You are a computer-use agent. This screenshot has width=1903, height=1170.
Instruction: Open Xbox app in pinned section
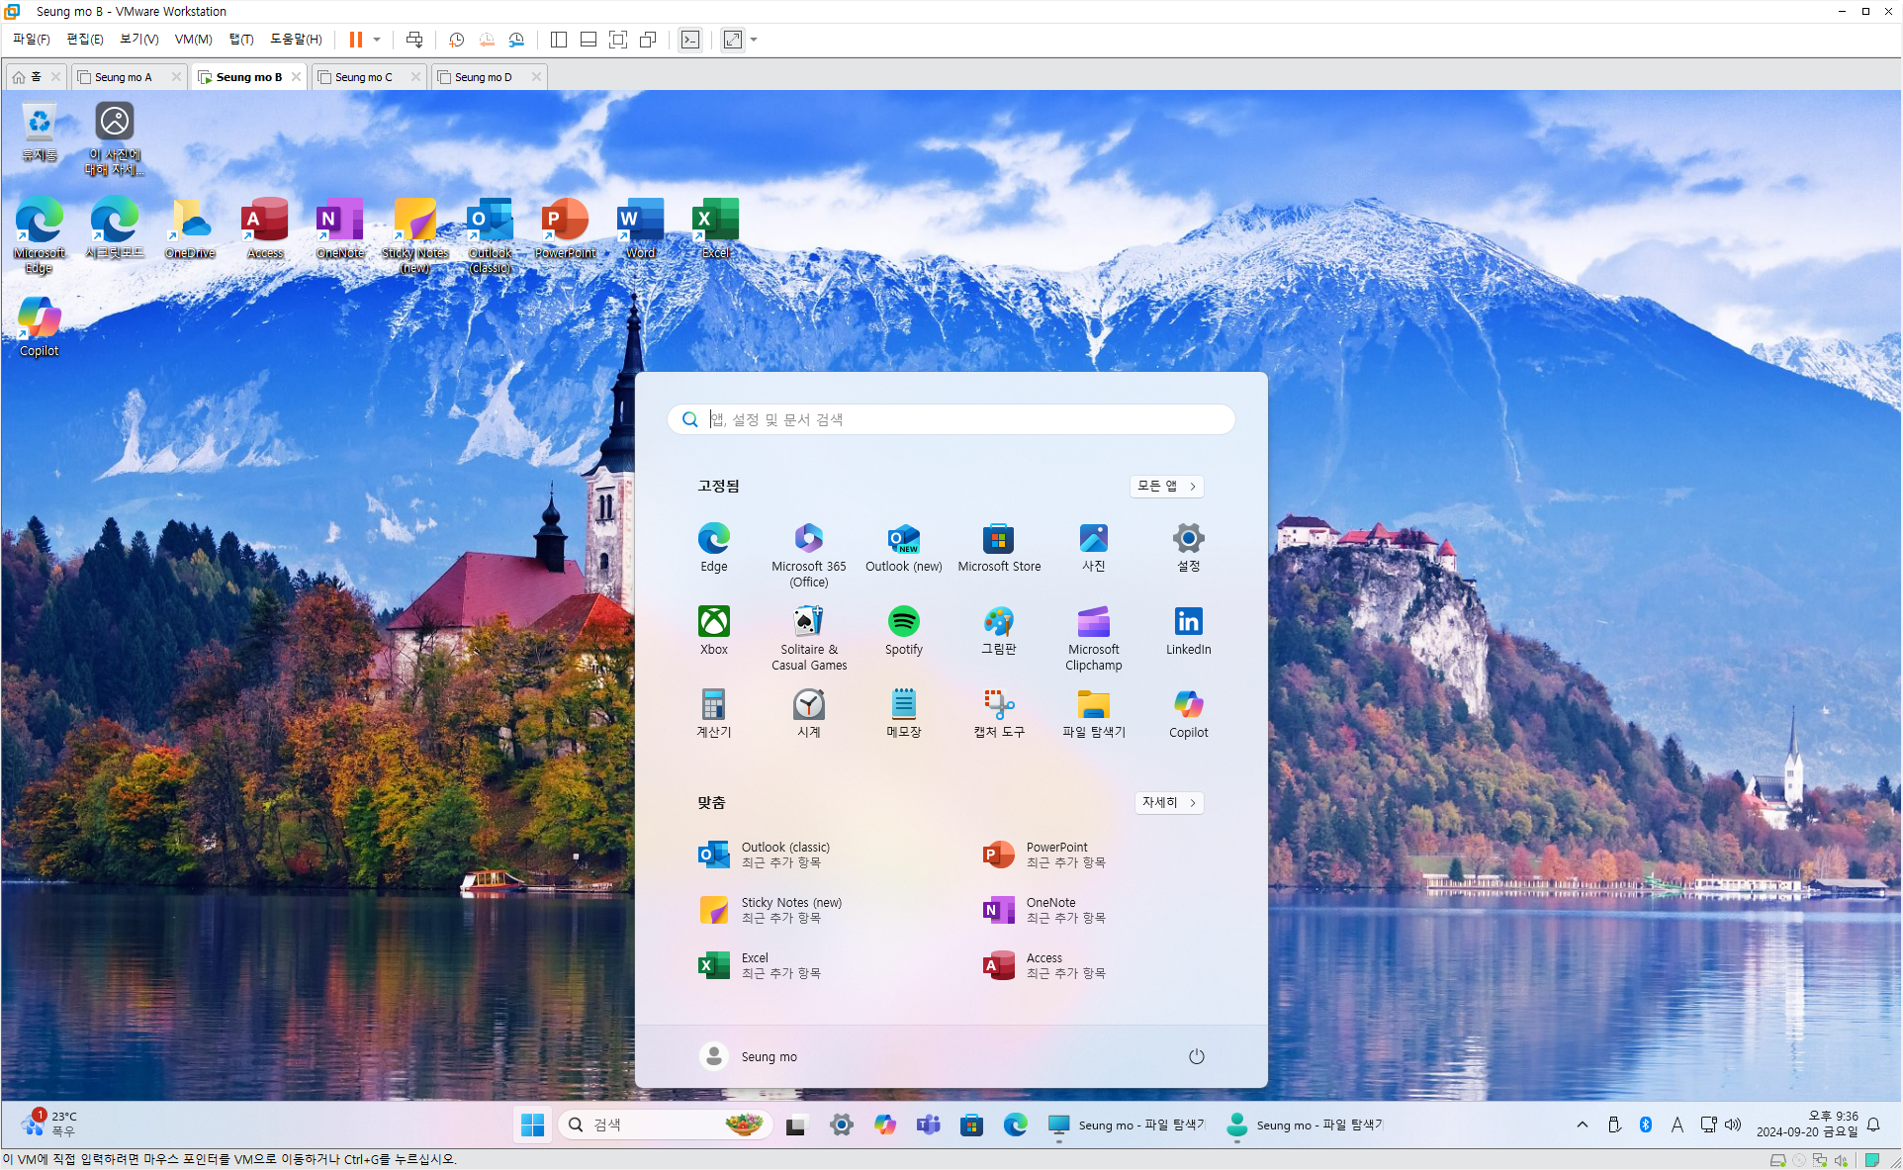(713, 630)
